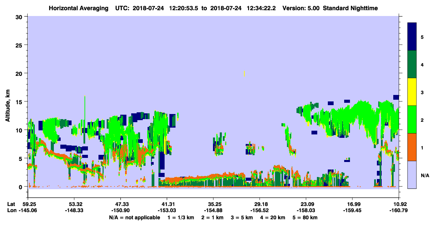The image size is (443, 227).
Task: Click the longitude value -145.06
Action: pyautogui.click(x=28, y=211)
